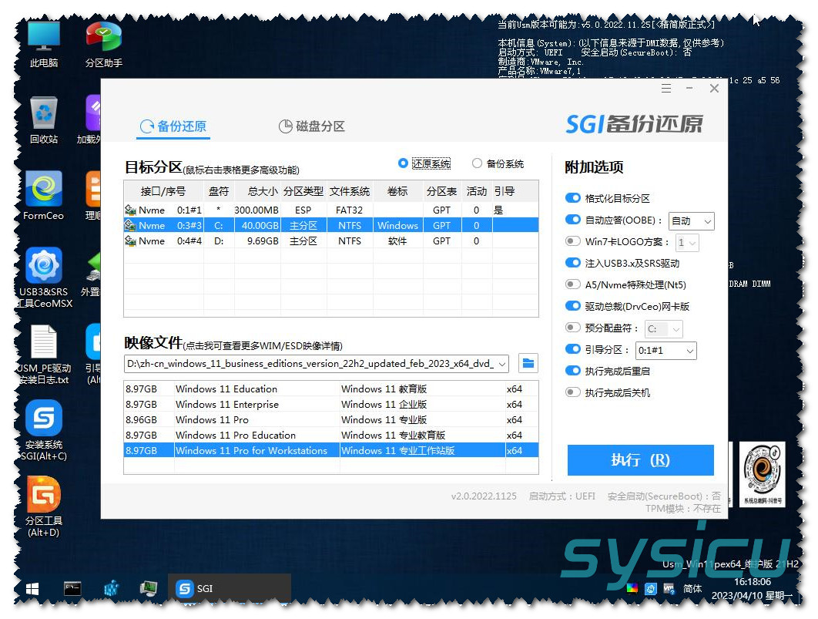Expand the image file path dropdown
818x619 pixels.
click(x=502, y=363)
